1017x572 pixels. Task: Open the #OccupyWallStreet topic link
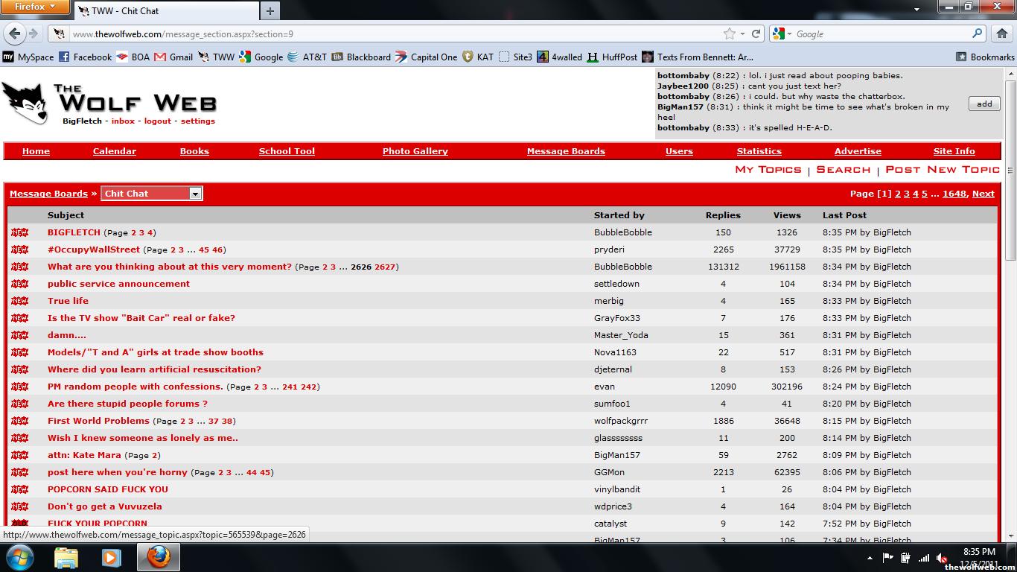coord(94,250)
